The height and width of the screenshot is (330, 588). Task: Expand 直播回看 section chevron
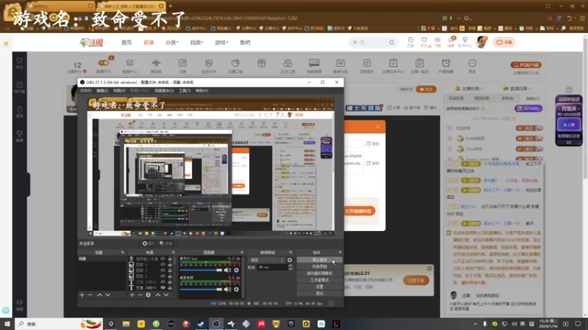(529, 89)
